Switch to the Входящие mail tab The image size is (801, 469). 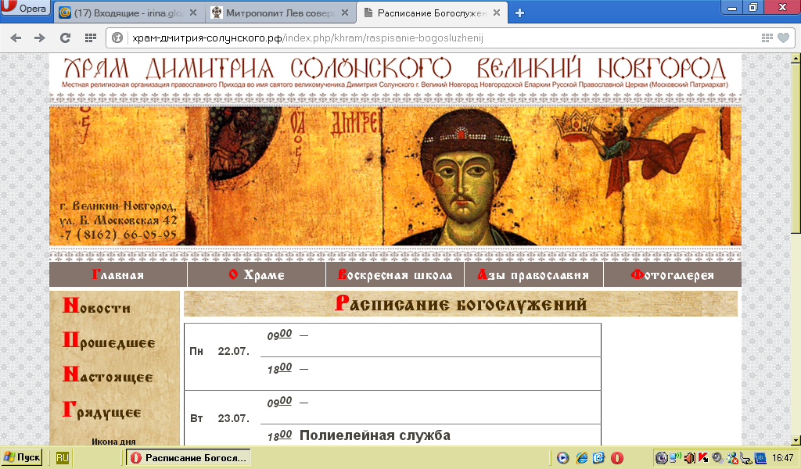128,13
